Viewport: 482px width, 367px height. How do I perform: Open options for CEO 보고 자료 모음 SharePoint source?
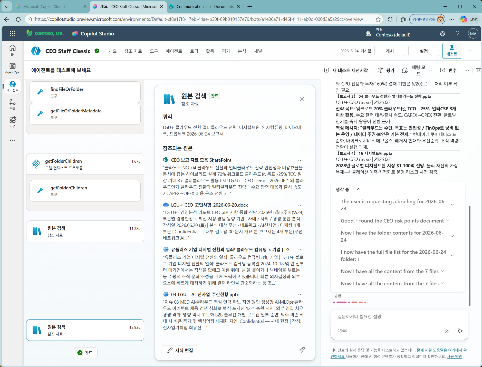click(x=300, y=160)
